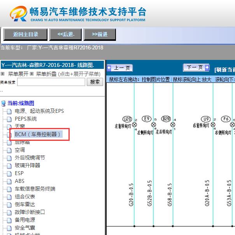The width and height of the screenshot is (235, 235).
Task: Click the page icon beside 车载信息服务终端
Action: (x=9, y=189)
